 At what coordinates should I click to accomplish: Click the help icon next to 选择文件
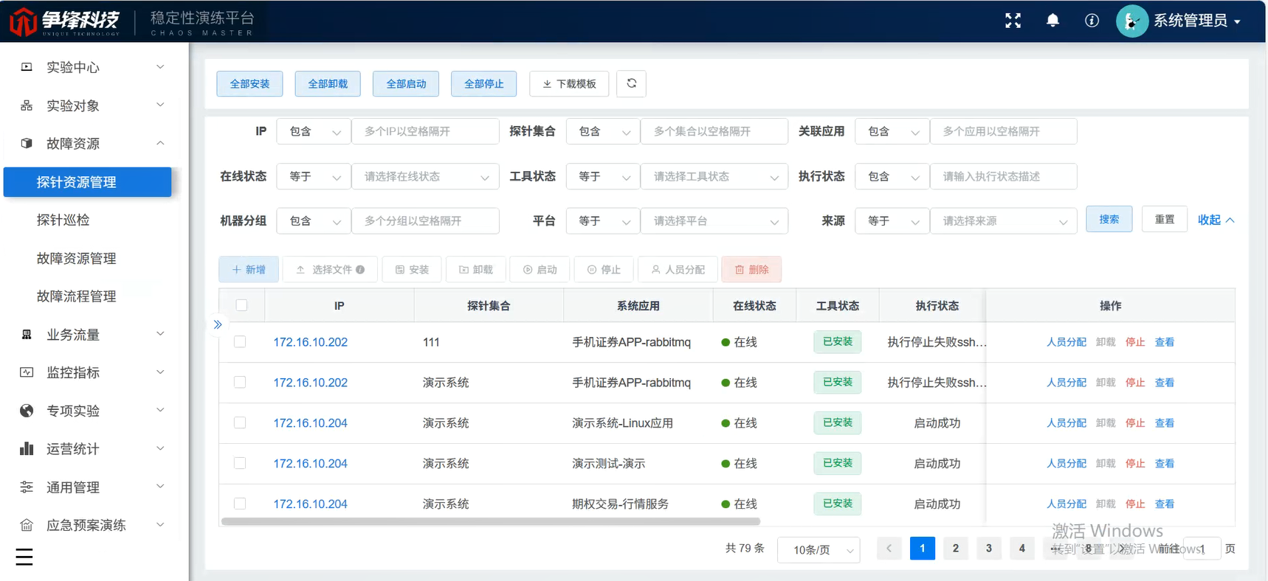[360, 270]
